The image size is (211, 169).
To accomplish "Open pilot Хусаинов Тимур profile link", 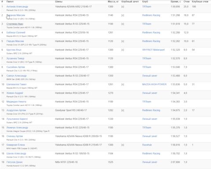I will click(x=15, y=58).
